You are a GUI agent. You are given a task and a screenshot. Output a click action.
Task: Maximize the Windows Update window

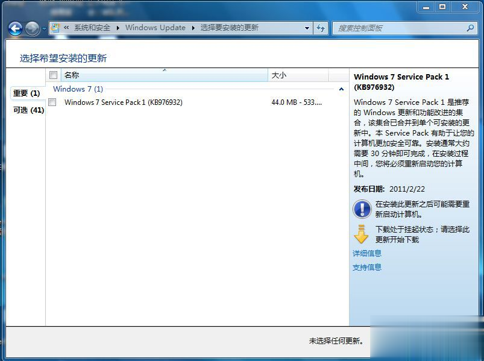442,7
